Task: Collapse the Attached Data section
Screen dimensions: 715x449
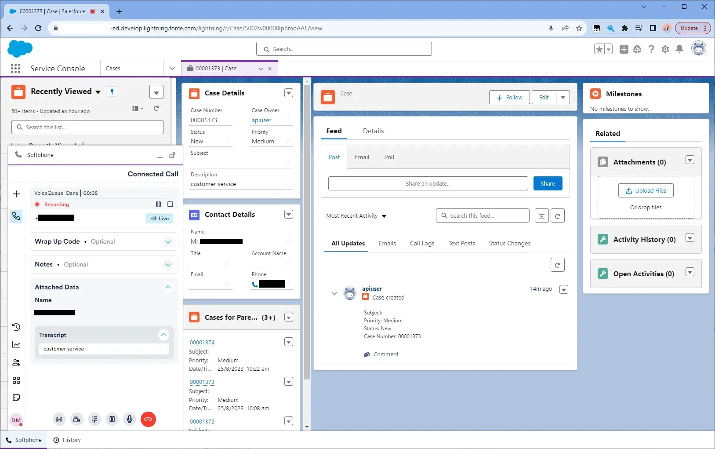Action: (168, 287)
